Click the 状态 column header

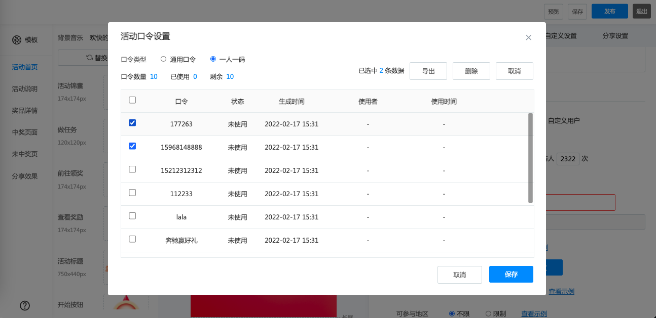coord(238,101)
